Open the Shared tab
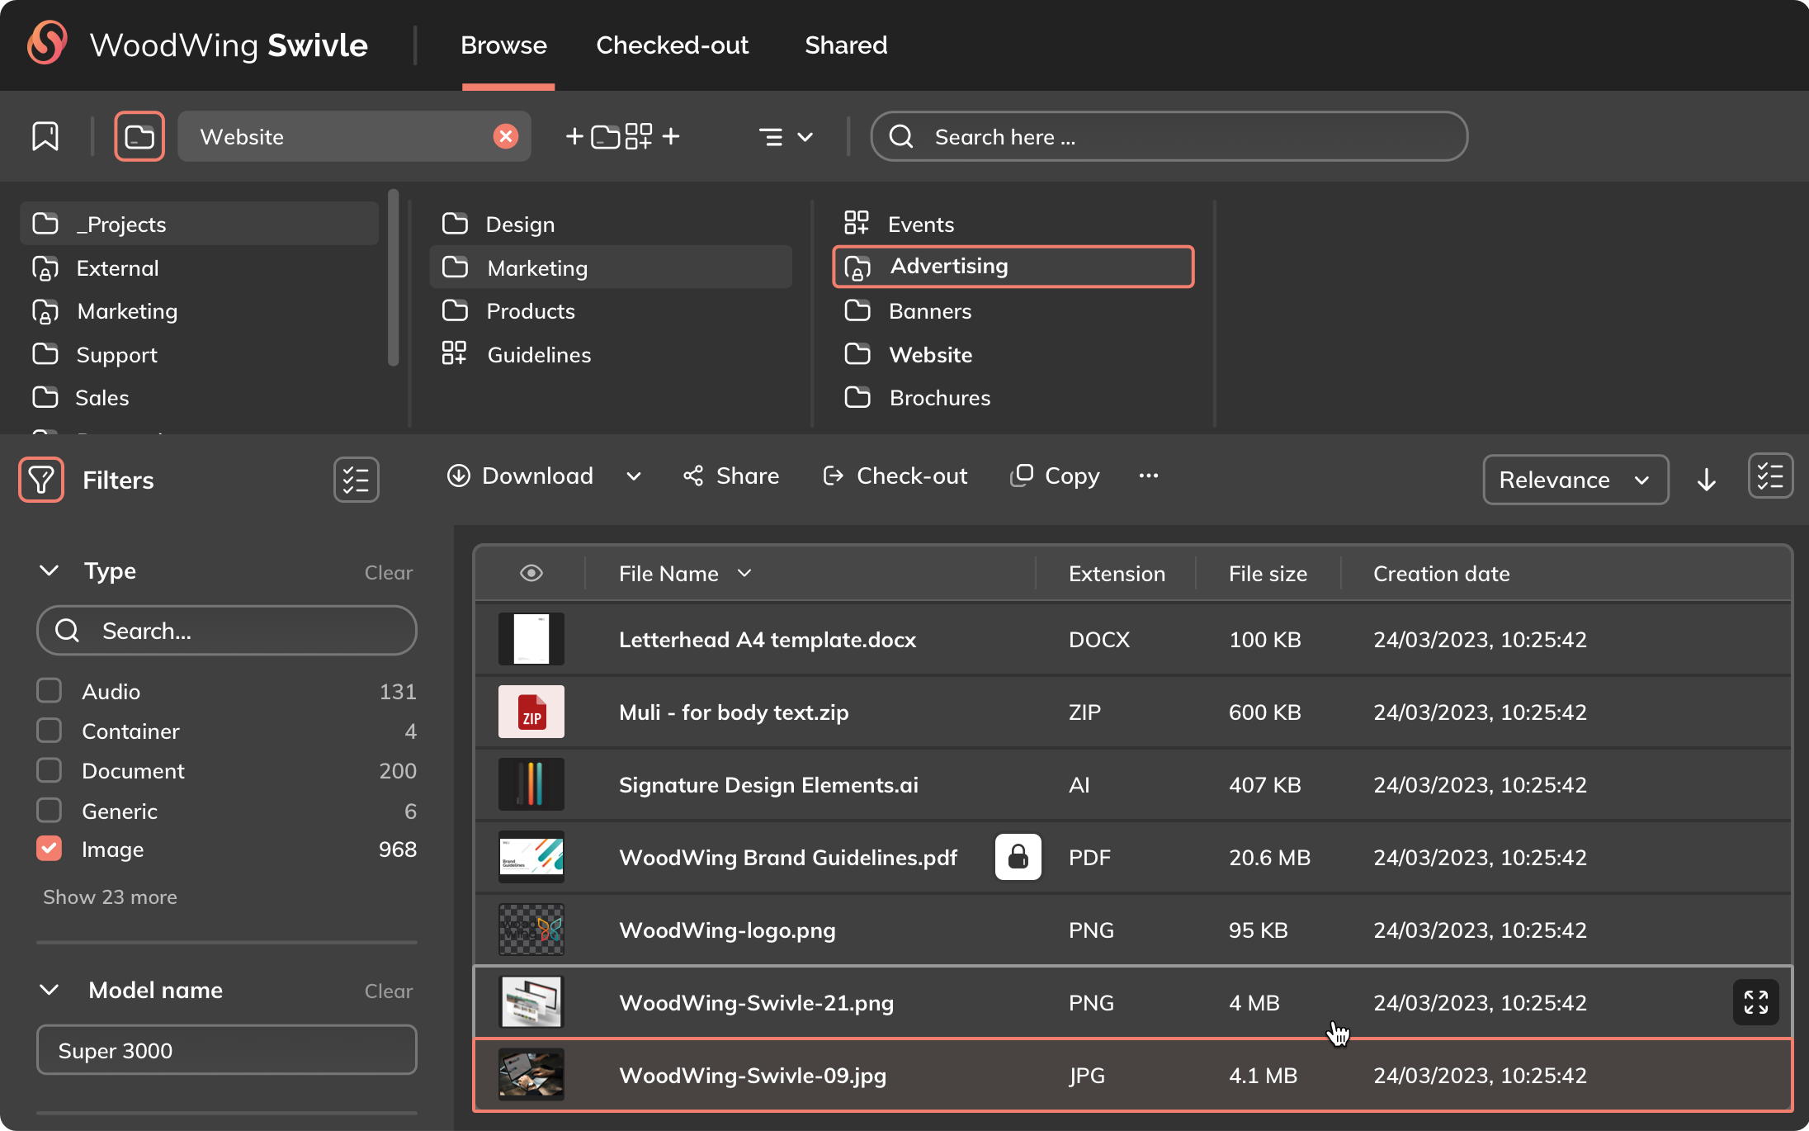The width and height of the screenshot is (1809, 1131). [846, 45]
